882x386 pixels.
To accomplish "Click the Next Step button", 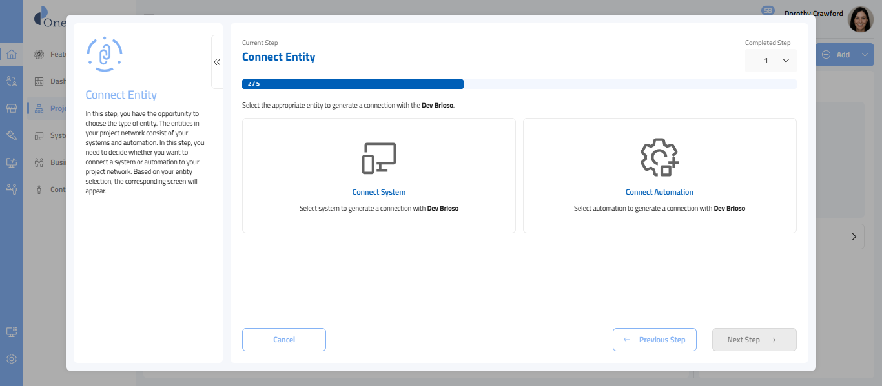I will [754, 340].
